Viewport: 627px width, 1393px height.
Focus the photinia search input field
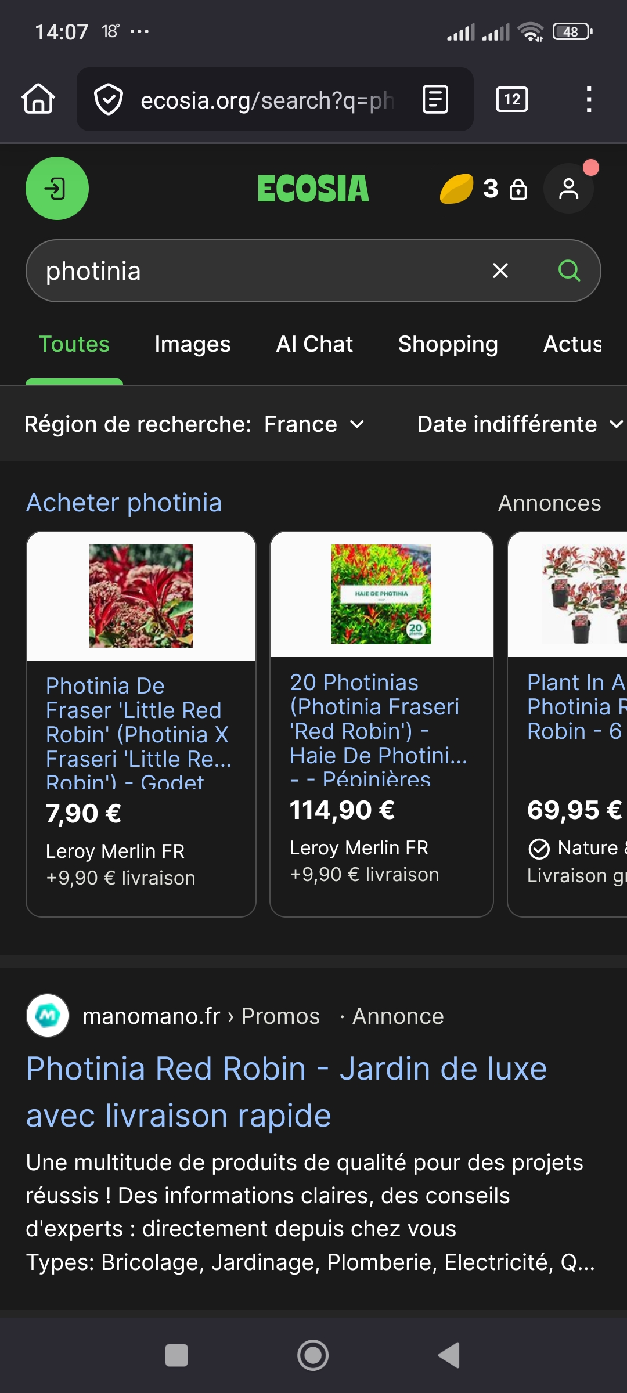[x=255, y=271]
